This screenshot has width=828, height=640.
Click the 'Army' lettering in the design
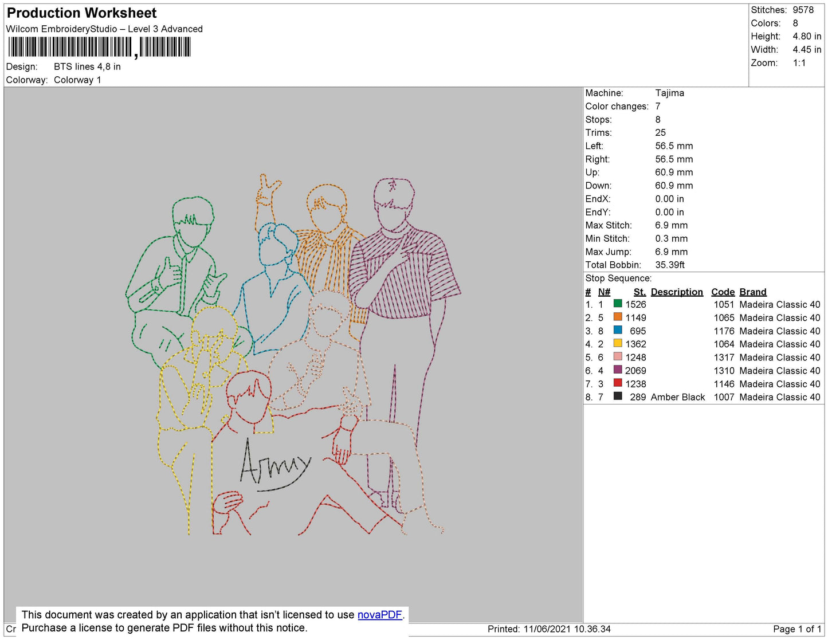(x=276, y=465)
